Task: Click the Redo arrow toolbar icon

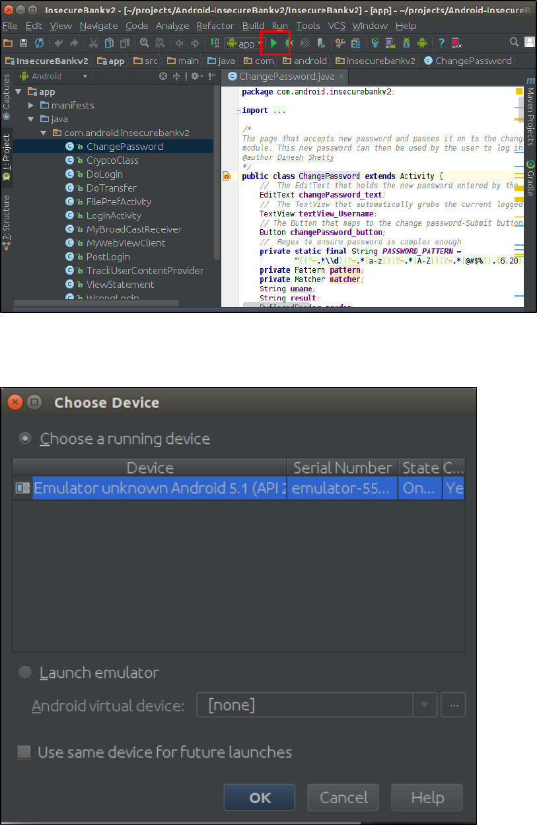Action: (x=74, y=43)
